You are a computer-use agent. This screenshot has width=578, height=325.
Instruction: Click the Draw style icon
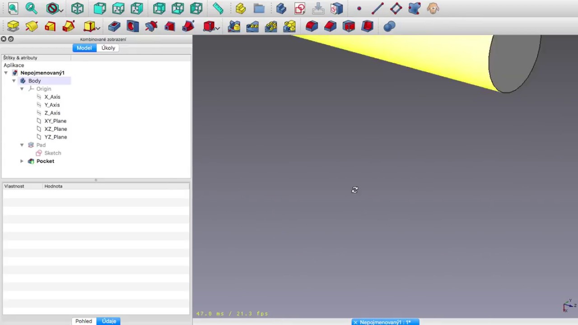point(52,8)
